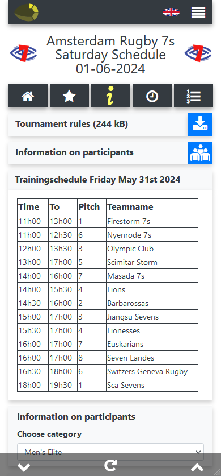Click the up chevron in bottom bar
This screenshot has width=221, height=476.
(x=197, y=467)
